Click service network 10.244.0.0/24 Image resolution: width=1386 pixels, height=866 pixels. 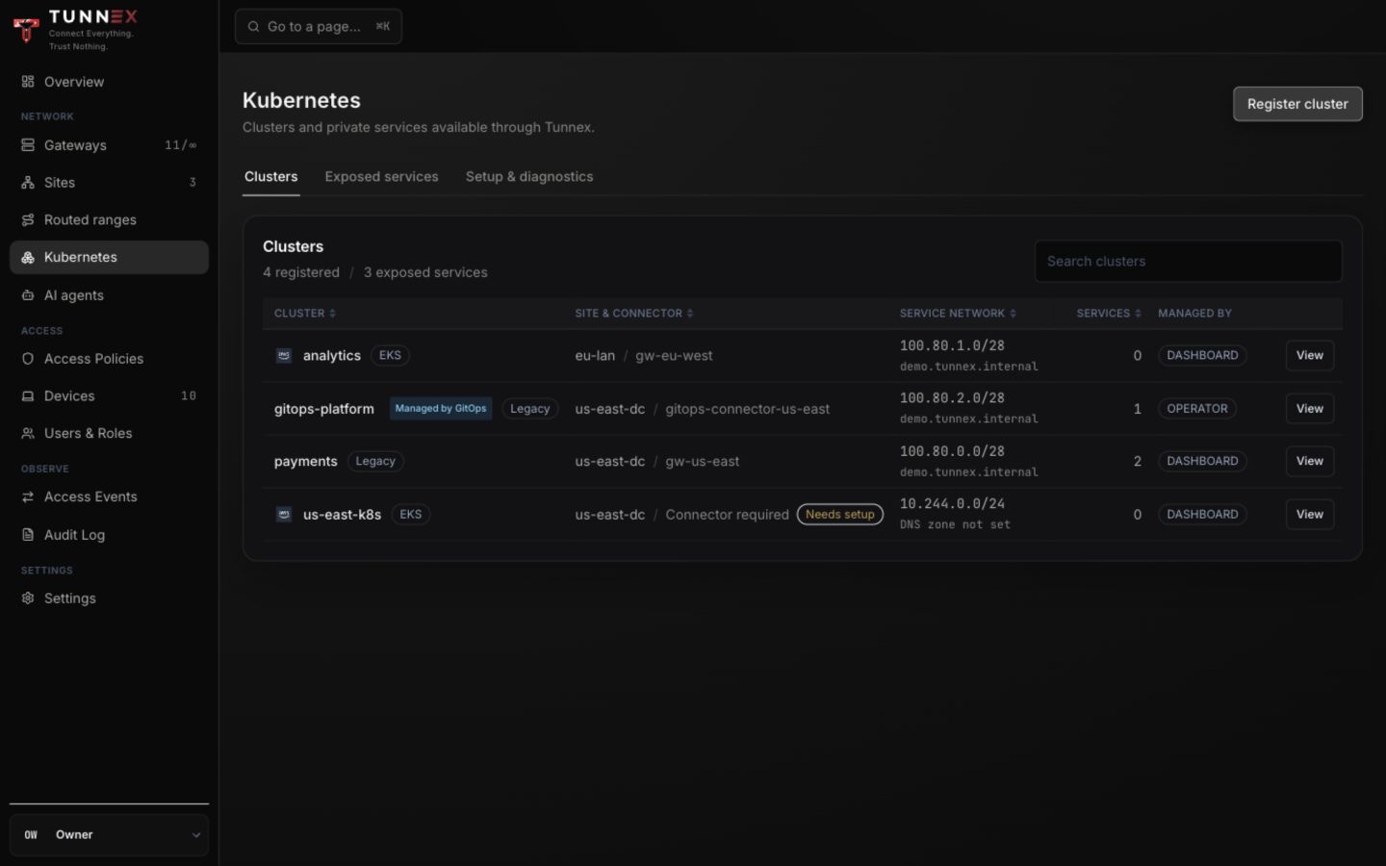pyautogui.click(x=952, y=504)
